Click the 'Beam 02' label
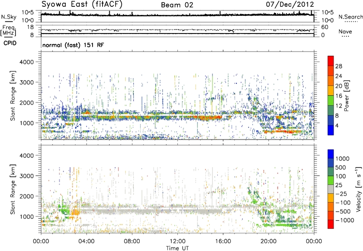The image size is (363, 251). (x=177, y=5)
